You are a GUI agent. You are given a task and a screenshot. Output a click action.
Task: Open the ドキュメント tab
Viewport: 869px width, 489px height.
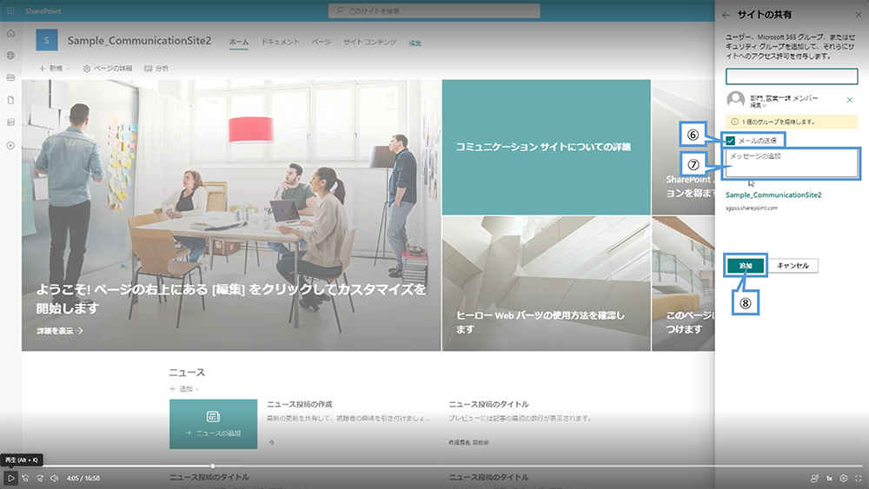[280, 42]
